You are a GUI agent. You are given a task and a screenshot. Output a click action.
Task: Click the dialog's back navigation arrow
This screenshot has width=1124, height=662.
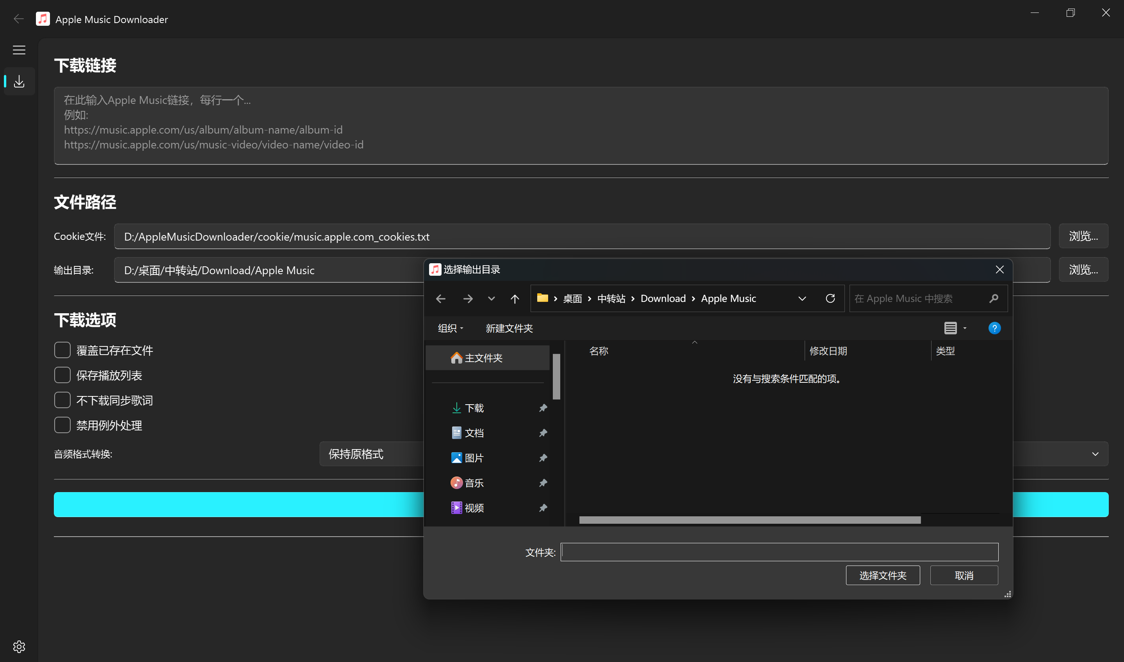coord(441,298)
